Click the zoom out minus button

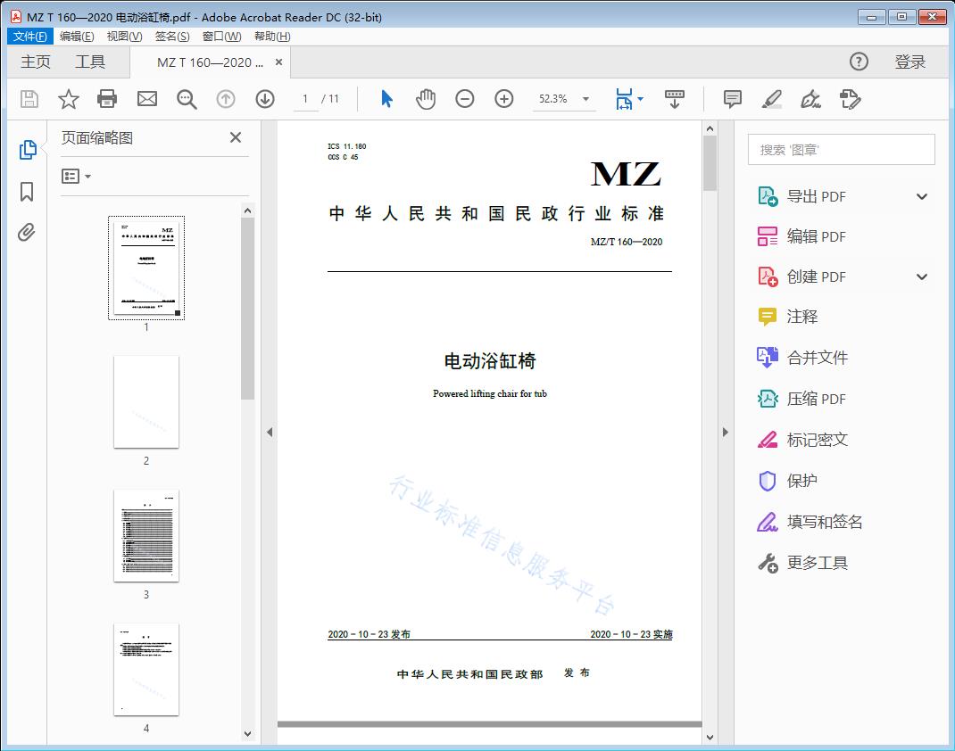coord(465,99)
